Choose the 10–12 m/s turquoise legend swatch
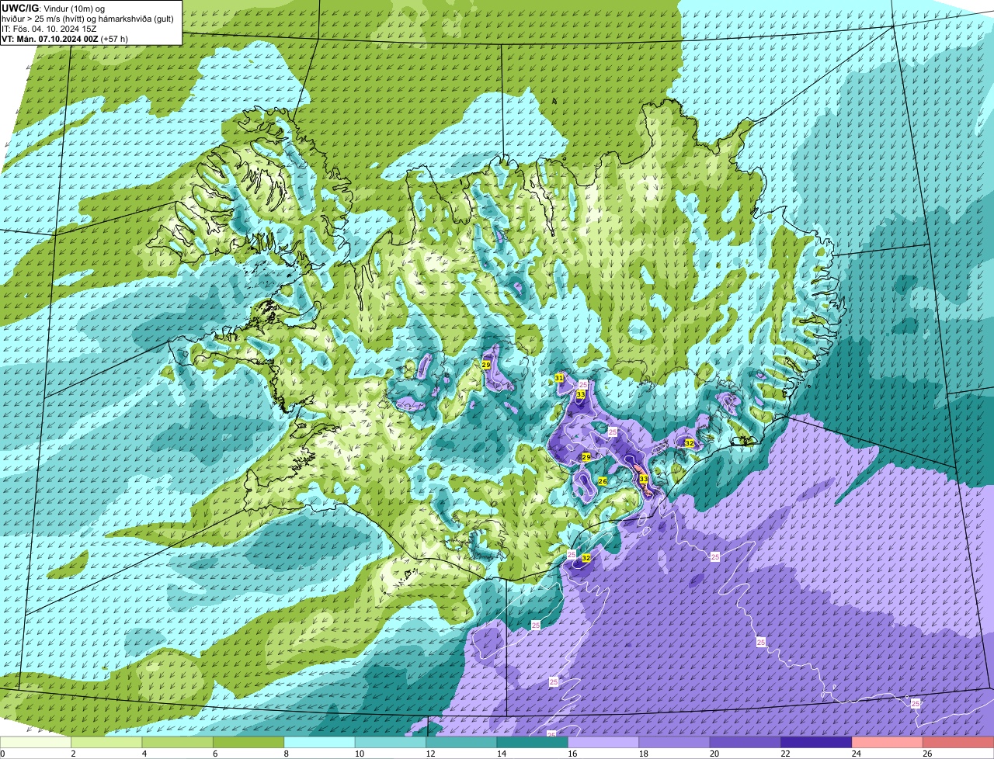Viewport: 994px width, 759px height. click(x=391, y=742)
